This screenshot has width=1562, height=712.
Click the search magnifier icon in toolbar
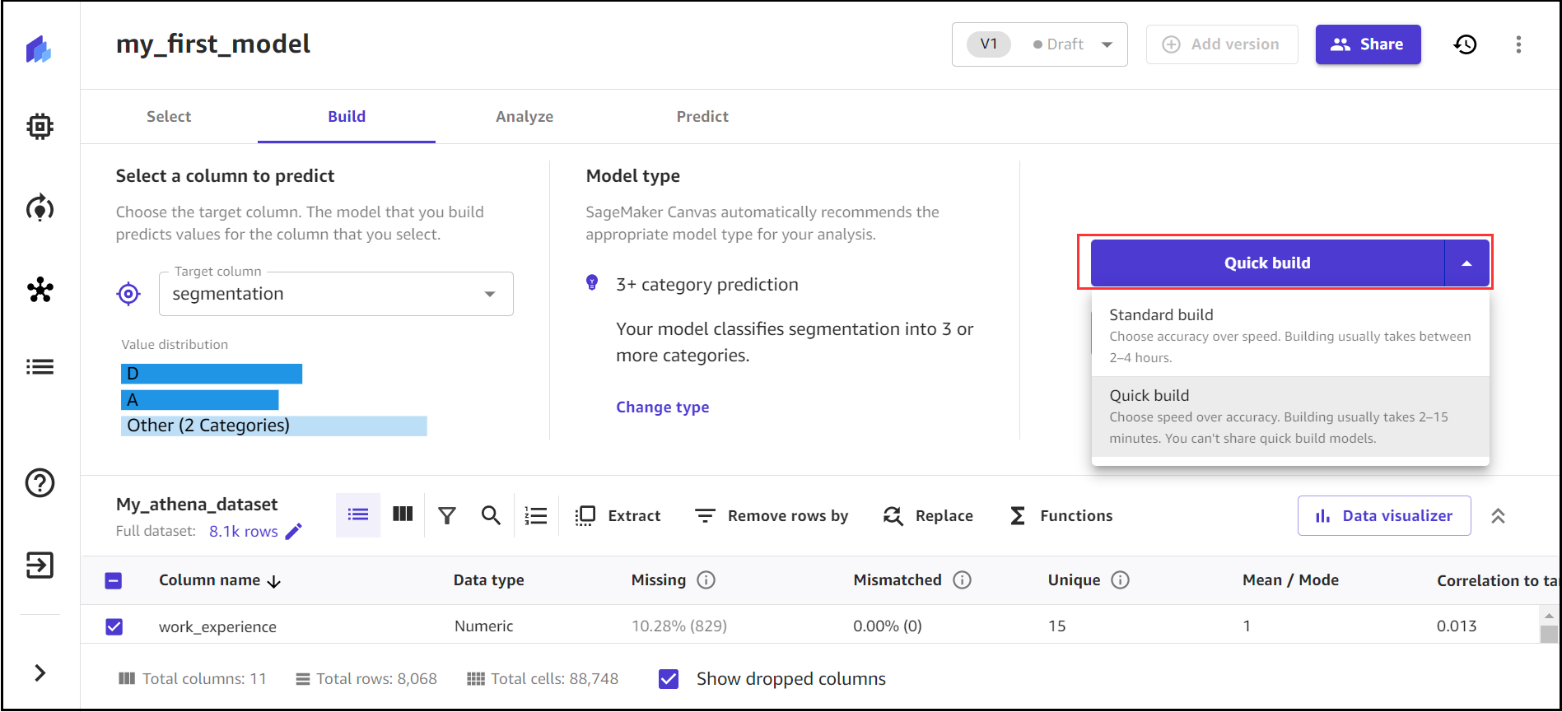[x=491, y=516]
